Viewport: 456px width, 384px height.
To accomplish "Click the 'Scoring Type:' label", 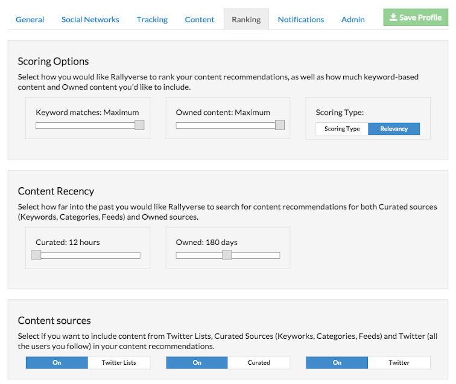I will click(340, 113).
